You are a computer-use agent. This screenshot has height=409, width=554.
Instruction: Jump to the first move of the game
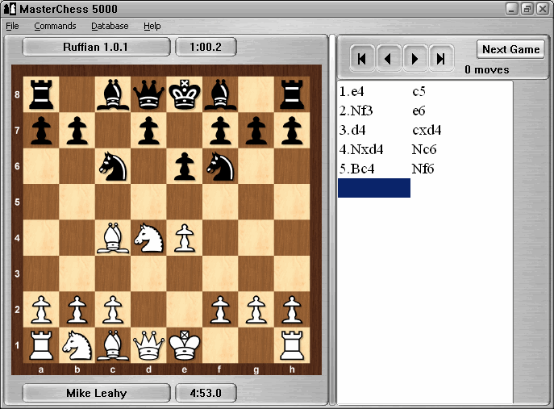coord(363,58)
